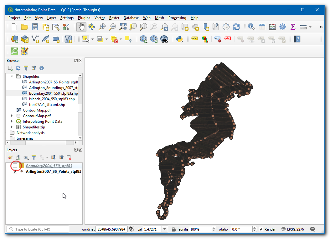
Task: Open the Processing menu
Action: pyautogui.click(x=177, y=18)
